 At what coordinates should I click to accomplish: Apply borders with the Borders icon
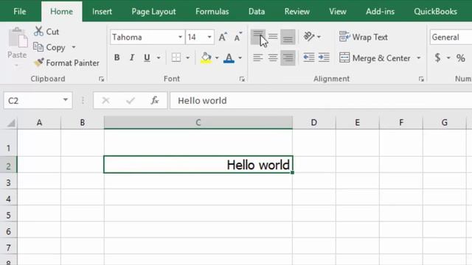176,57
